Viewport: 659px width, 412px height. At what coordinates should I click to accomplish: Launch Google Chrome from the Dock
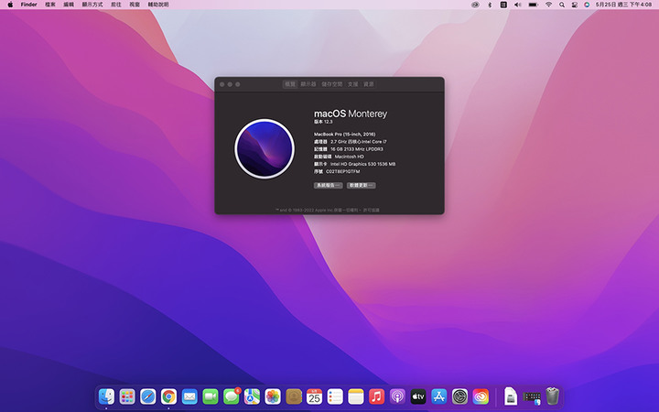[168, 396]
